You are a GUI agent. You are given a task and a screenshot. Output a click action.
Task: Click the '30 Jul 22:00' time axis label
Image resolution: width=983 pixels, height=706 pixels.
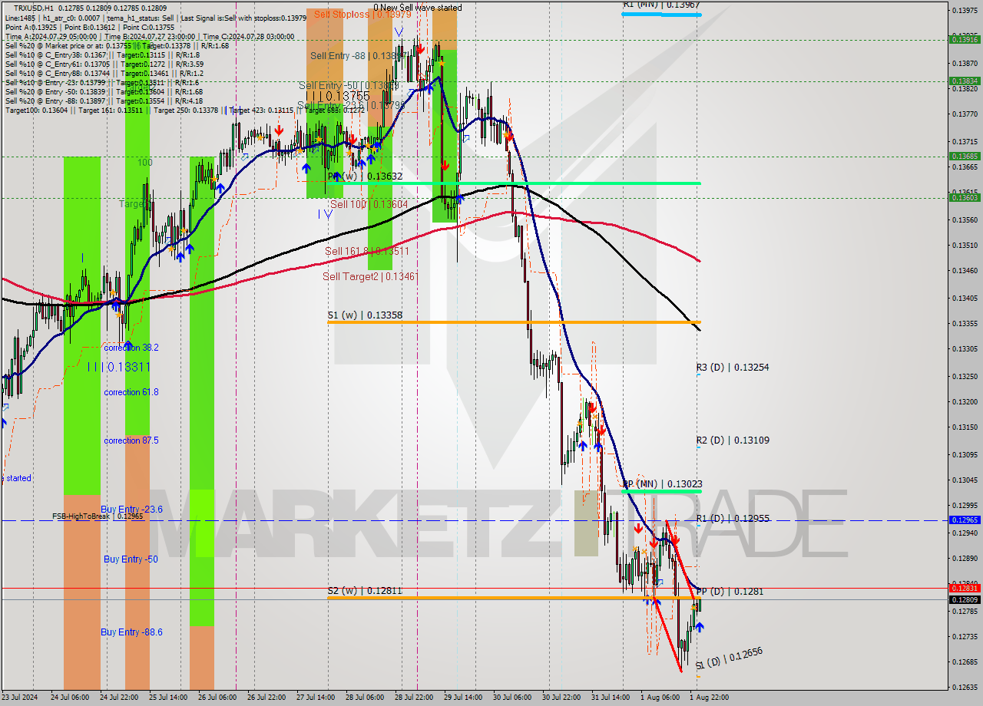562,698
